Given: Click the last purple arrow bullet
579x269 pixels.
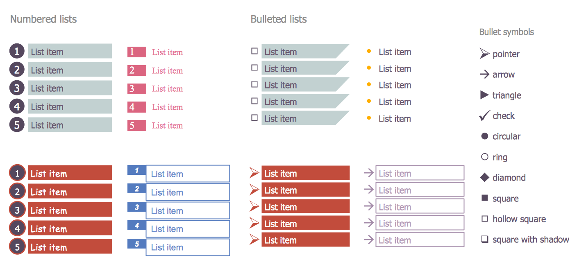Looking at the screenshot, I should pos(369,240).
